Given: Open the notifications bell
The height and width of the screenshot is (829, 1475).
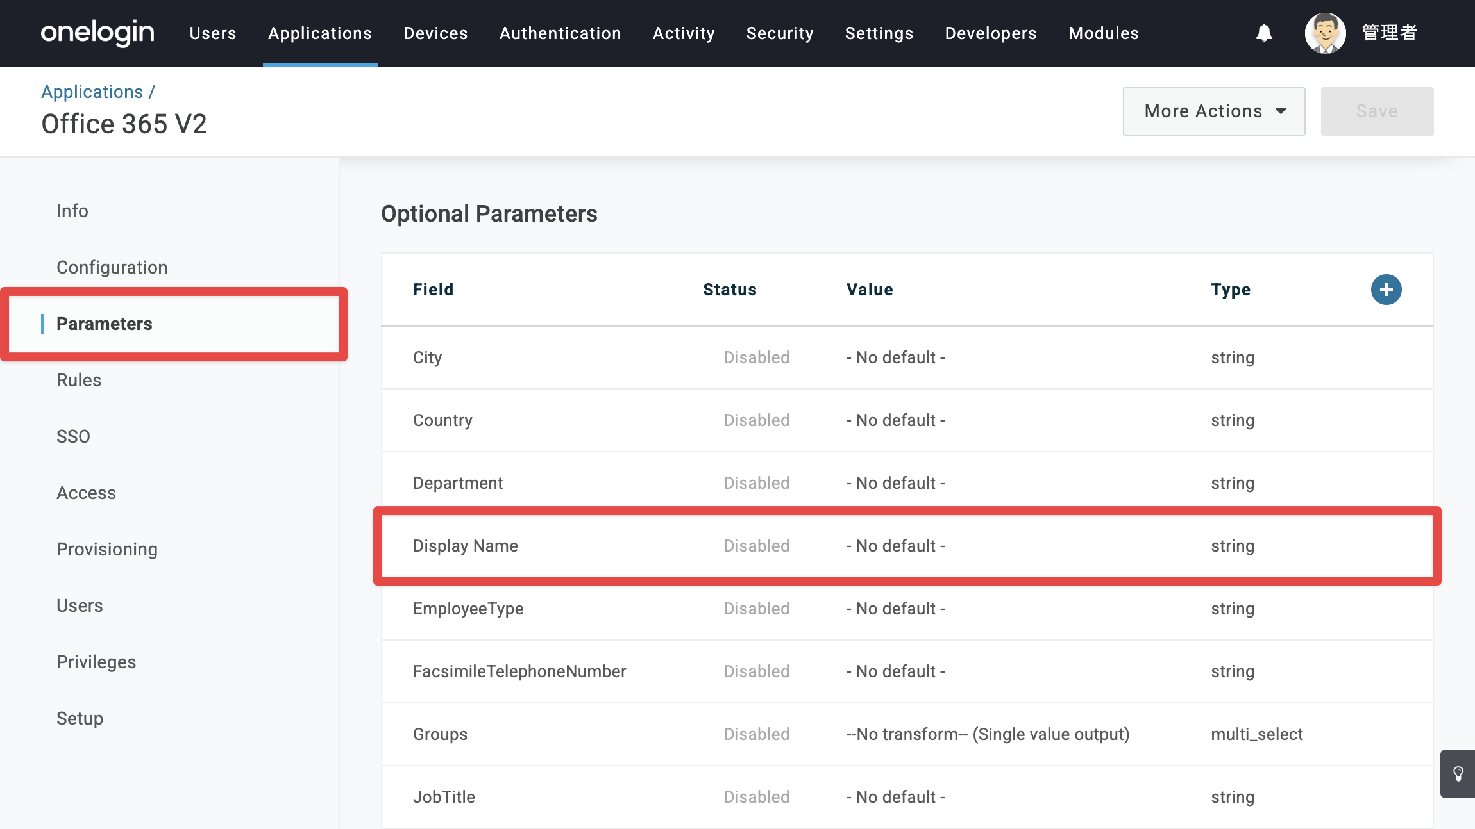Looking at the screenshot, I should point(1264,33).
